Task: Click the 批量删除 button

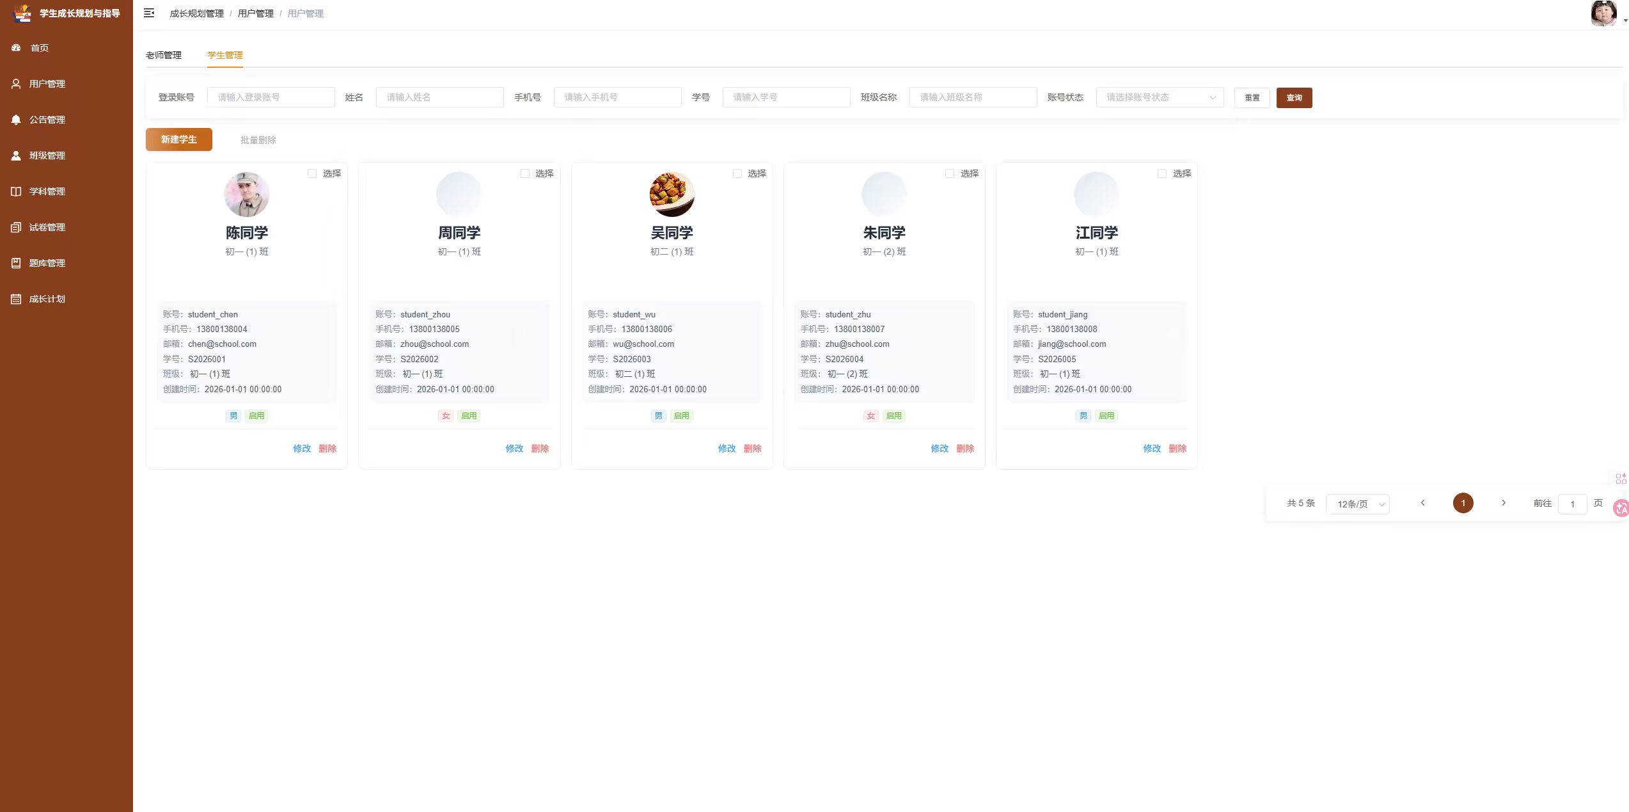Action: pos(258,140)
